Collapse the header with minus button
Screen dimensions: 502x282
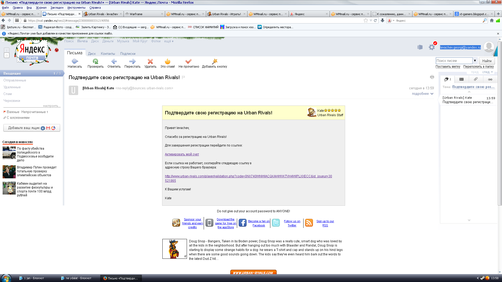pos(3,40)
